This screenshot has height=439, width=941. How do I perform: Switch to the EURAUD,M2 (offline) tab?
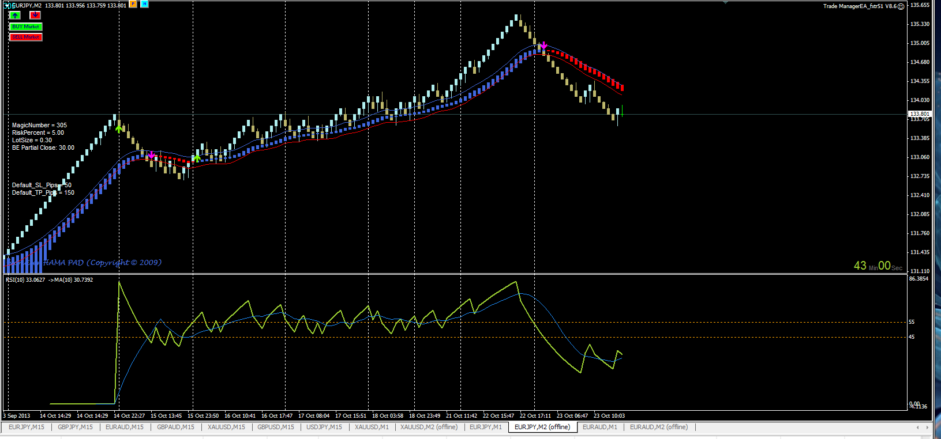click(659, 427)
